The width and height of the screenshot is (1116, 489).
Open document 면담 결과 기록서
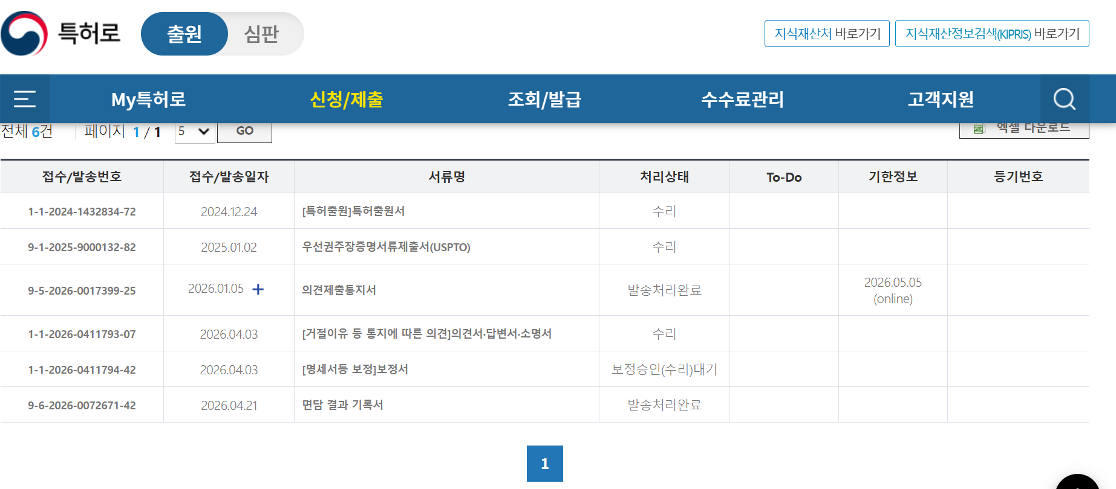point(342,404)
